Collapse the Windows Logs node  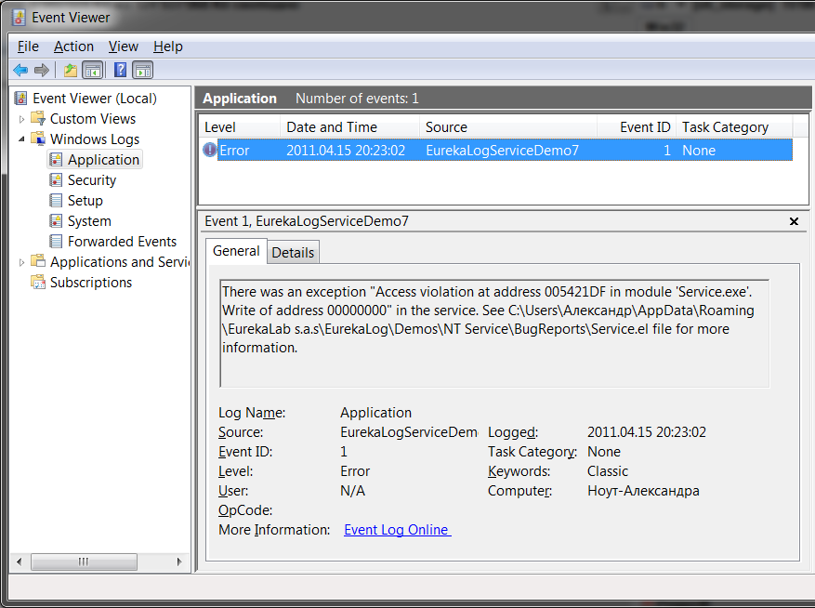21,139
